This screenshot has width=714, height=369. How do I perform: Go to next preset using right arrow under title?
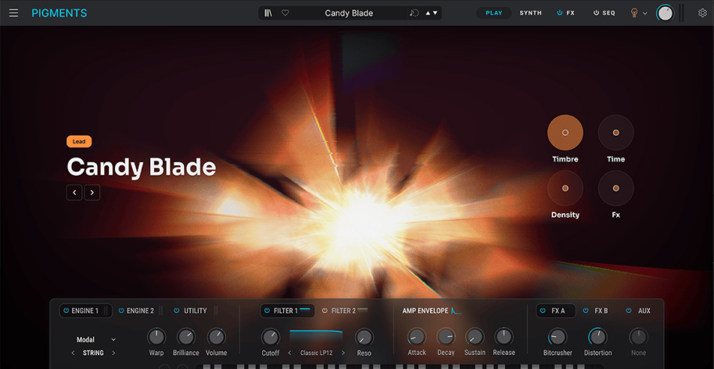click(92, 193)
